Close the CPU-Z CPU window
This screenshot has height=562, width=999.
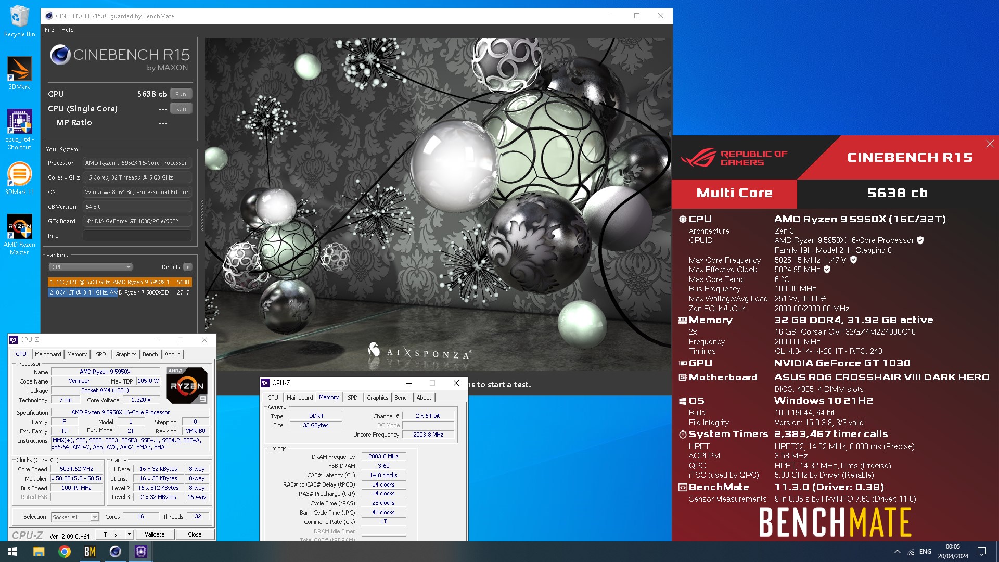(x=204, y=340)
